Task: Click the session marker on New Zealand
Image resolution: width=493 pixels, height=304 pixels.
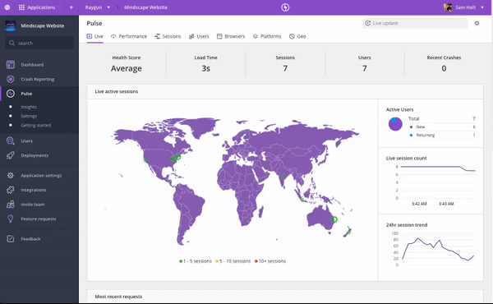Action: click(x=348, y=232)
